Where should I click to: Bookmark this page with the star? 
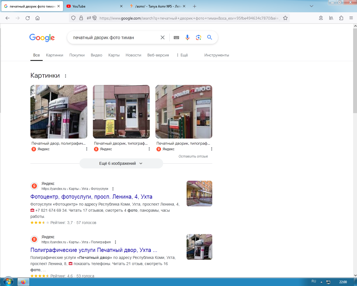[285, 18]
